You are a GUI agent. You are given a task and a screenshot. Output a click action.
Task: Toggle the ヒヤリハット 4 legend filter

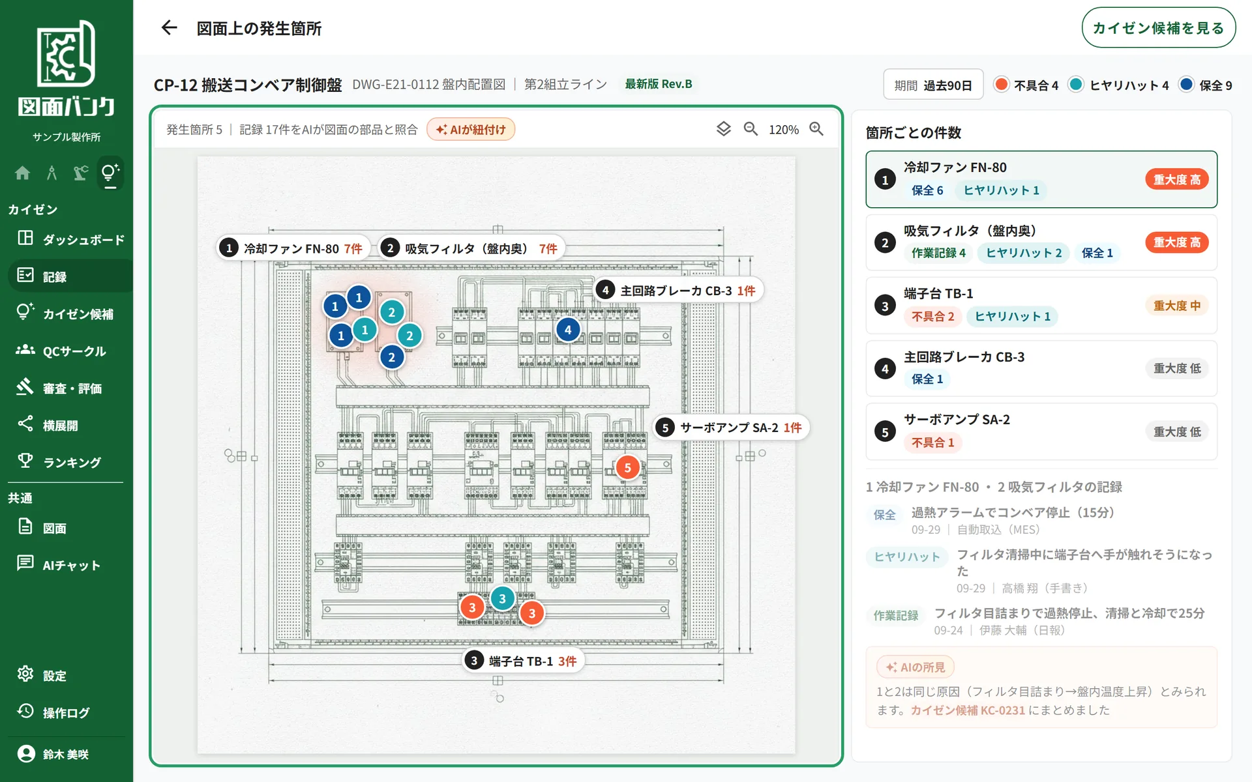(1119, 85)
